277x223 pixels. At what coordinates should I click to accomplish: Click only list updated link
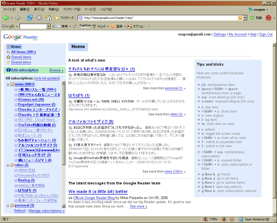[47, 78]
